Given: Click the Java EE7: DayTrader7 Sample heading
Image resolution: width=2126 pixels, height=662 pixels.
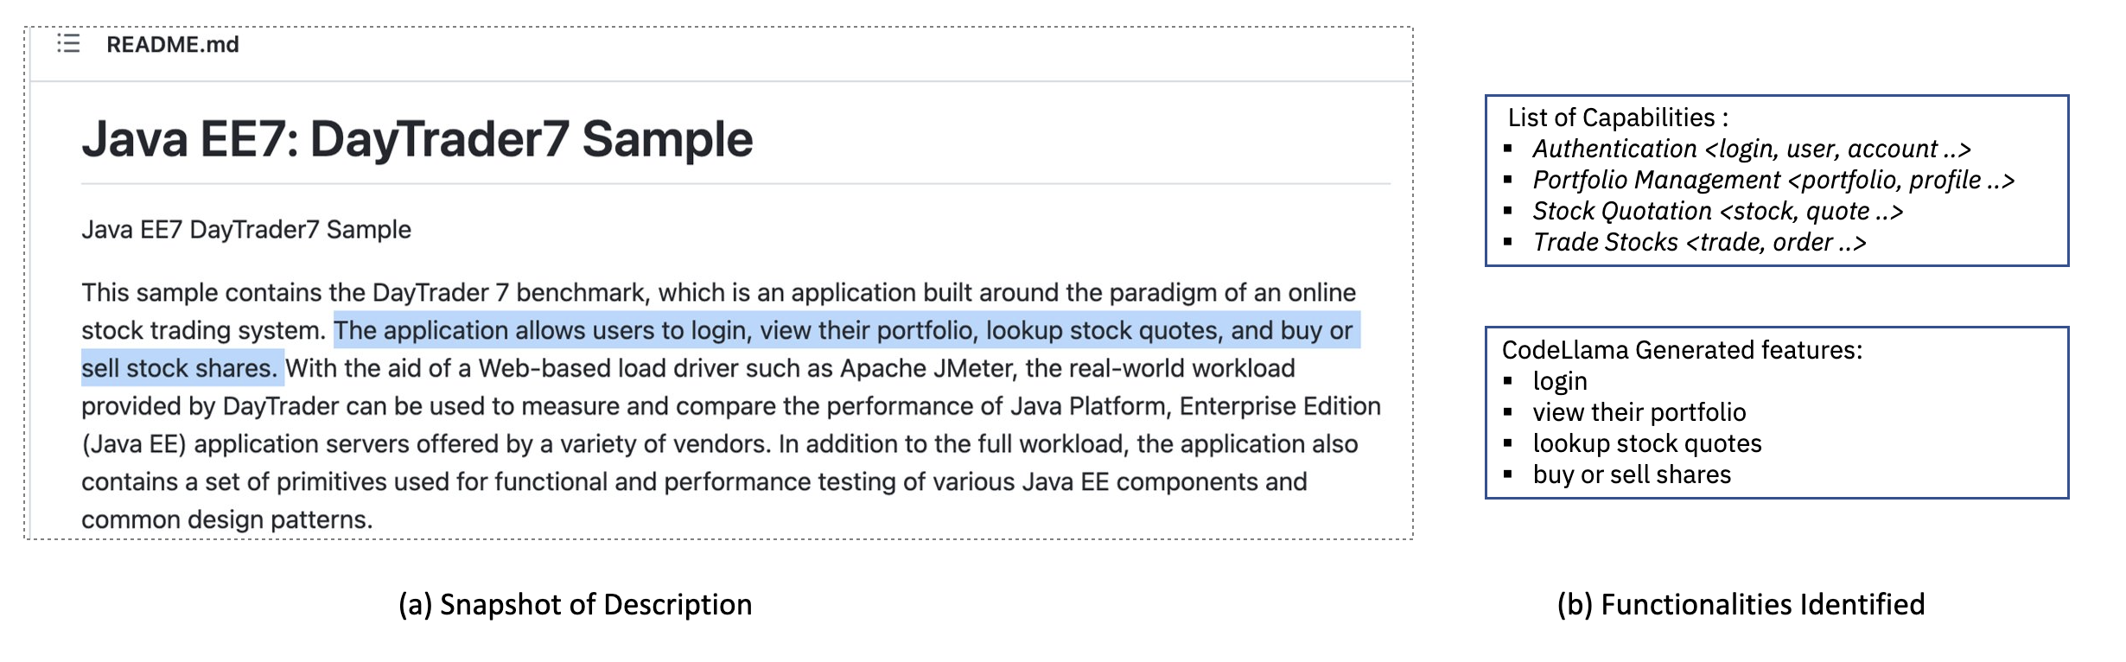Looking at the screenshot, I should (x=417, y=139).
